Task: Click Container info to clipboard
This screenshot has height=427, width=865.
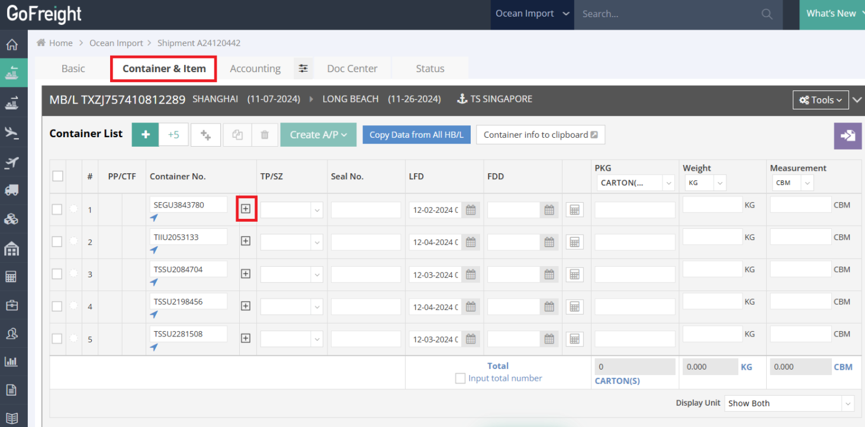Action: point(539,134)
